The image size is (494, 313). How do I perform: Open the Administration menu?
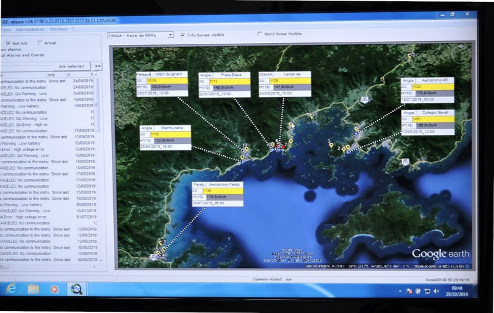click(30, 29)
